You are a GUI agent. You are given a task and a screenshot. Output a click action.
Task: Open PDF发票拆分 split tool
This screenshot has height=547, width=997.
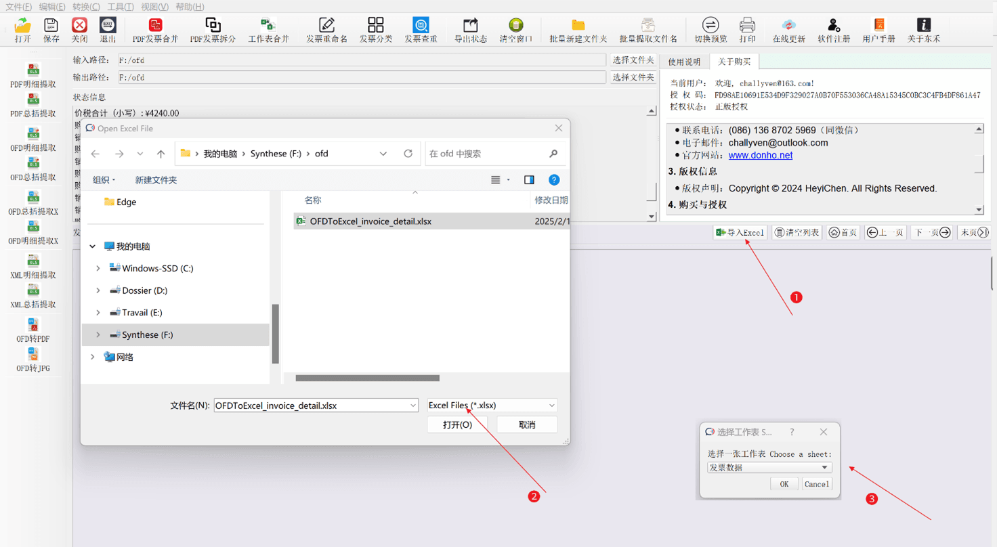coord(213,30)
